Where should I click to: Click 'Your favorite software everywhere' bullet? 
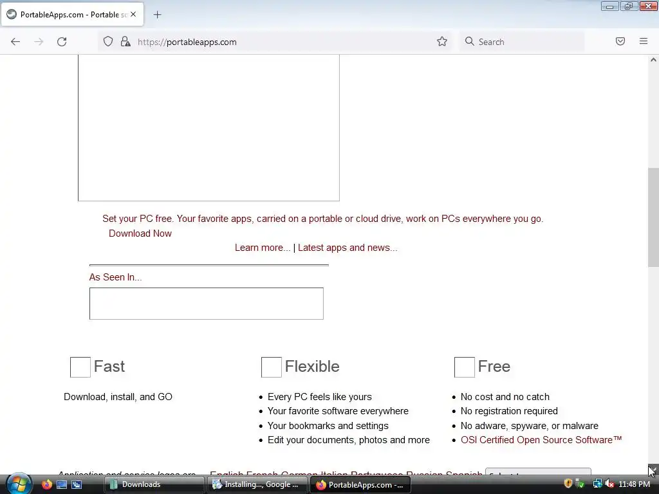pyautogui.click(x=338, y=411)
